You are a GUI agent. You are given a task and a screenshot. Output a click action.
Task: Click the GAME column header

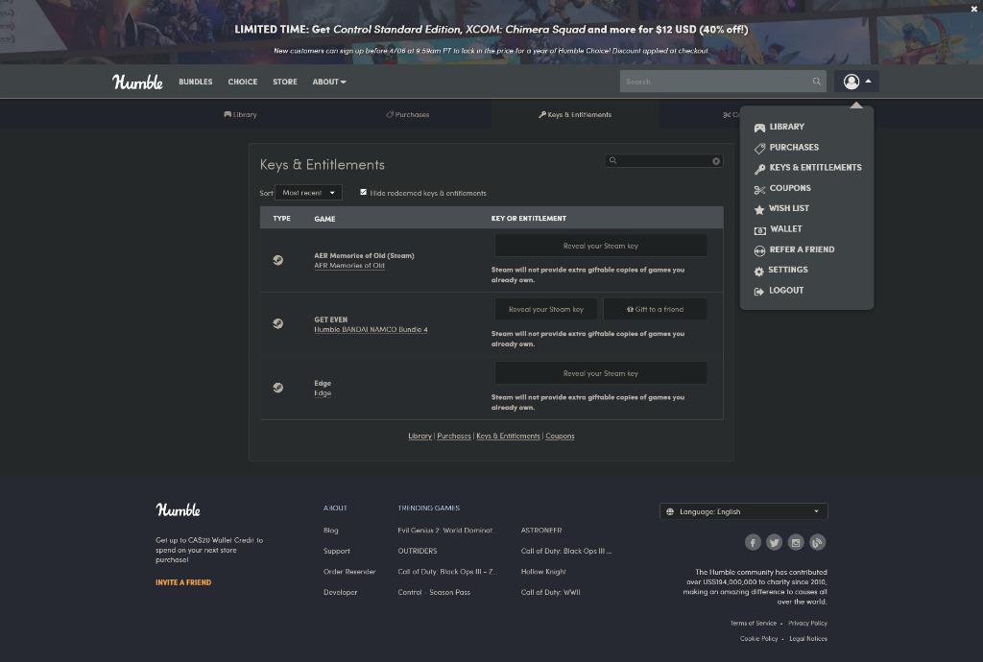(x=324, y=219)
